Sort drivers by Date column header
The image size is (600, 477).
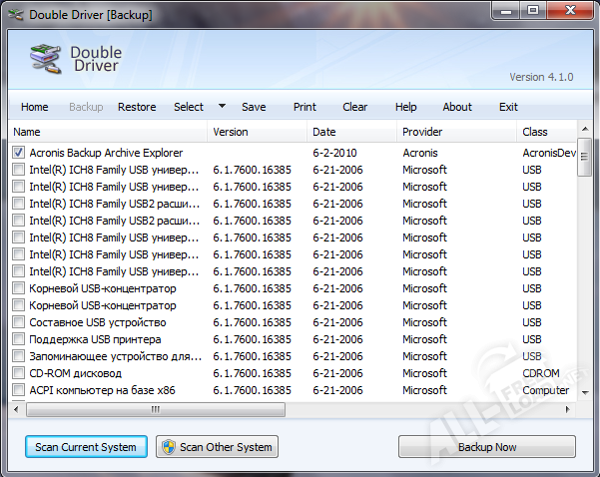click(x=349, y=132)
